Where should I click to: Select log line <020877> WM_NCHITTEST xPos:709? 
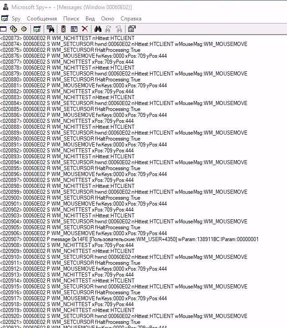point(67,62)
